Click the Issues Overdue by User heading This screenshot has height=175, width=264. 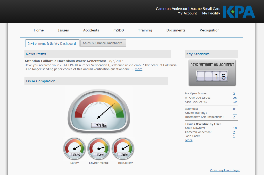pos(203,124)
